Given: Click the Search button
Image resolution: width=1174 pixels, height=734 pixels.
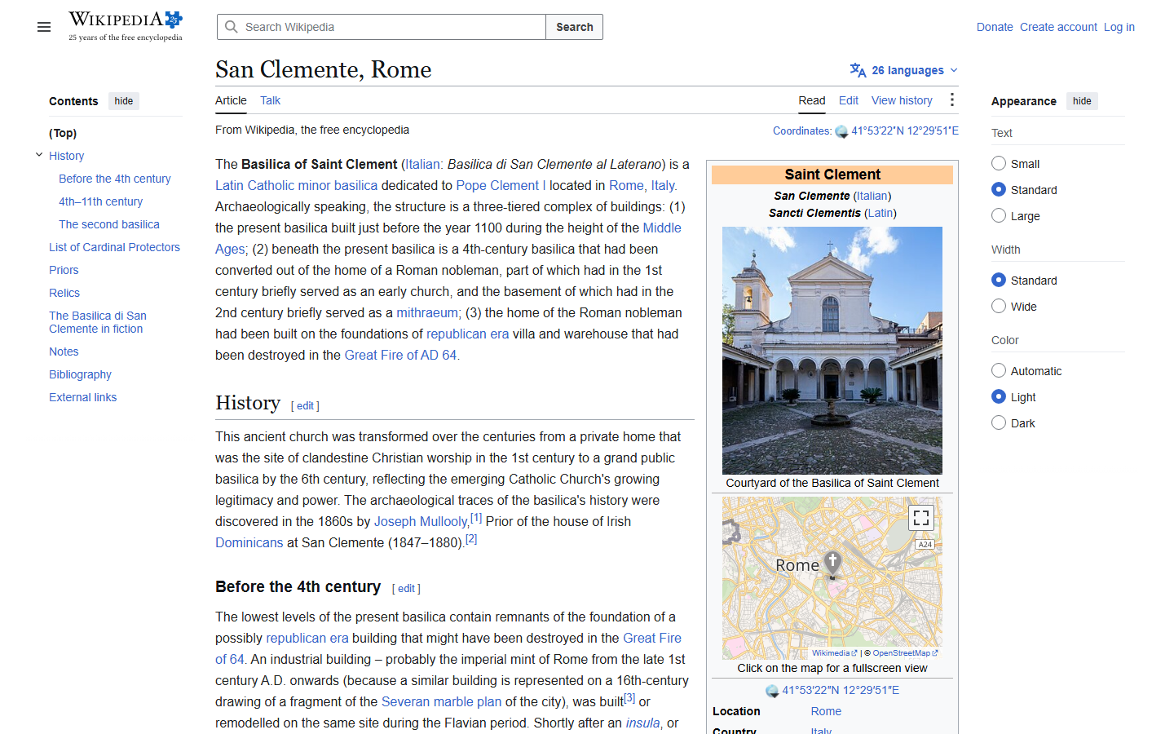Looking at the screenshot, I should coord(575,27).
